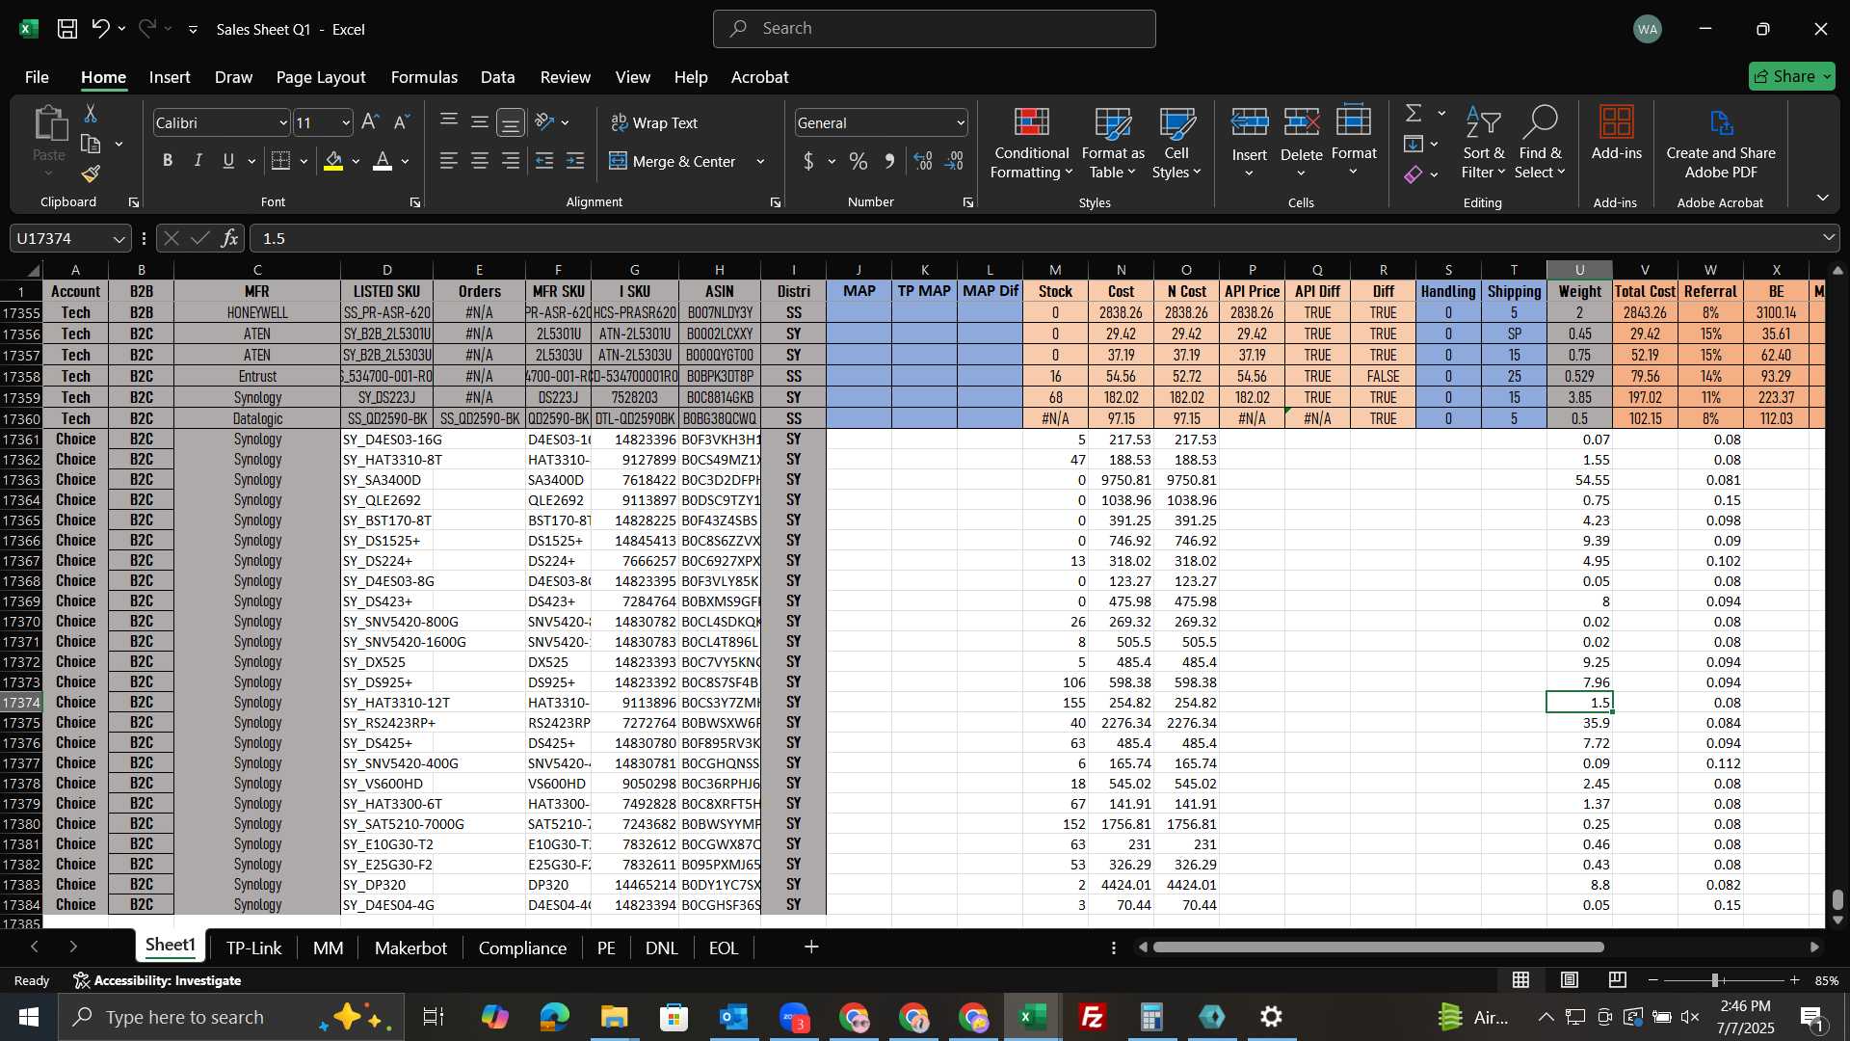Click the Insert cells button
This screenshot has width=1850, height=1041.
[1250, 143]
